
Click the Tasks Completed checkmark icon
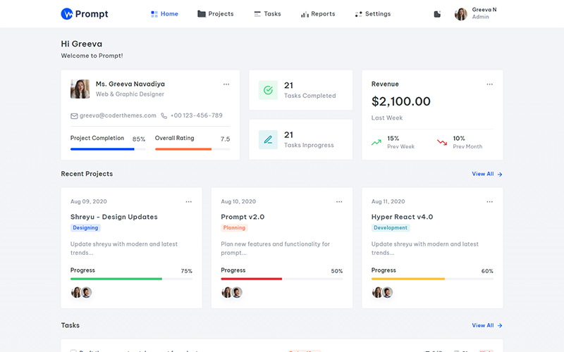click(x=268, y=90)
